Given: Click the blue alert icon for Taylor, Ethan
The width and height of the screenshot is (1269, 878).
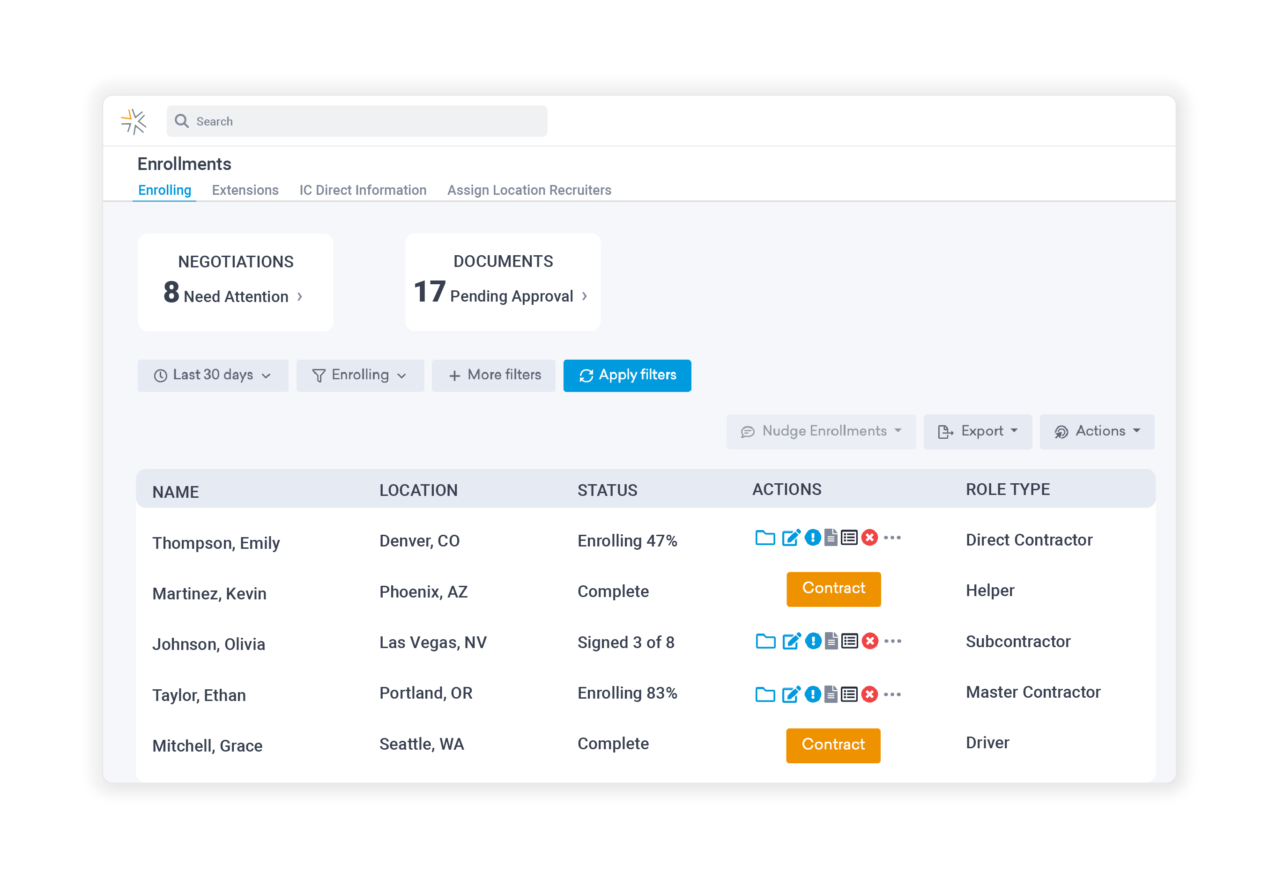Looking at the screenshot, I should (x=812, y=694).
